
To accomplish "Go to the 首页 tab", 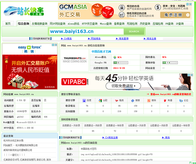I will click(x=8, y=24).
